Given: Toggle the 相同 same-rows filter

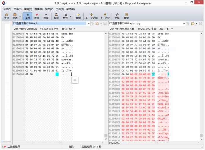Looking at the screenshot, I should pyautogui.click(x=46, y=16).
